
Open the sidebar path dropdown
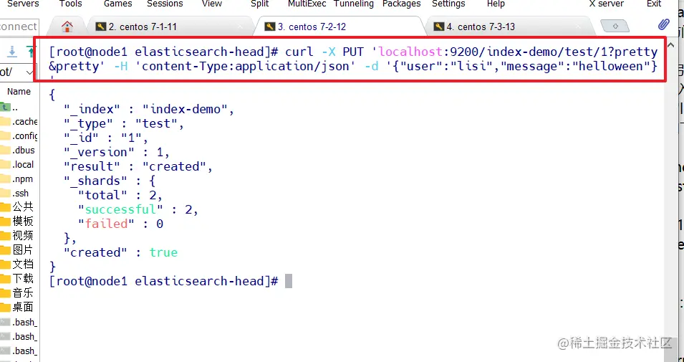29,72
